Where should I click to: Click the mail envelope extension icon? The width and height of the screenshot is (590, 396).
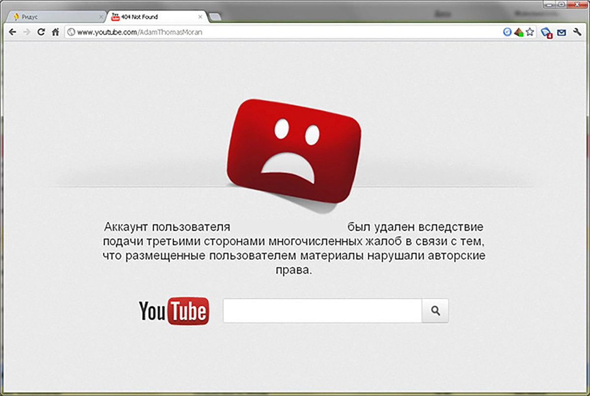tap(561, 32)
